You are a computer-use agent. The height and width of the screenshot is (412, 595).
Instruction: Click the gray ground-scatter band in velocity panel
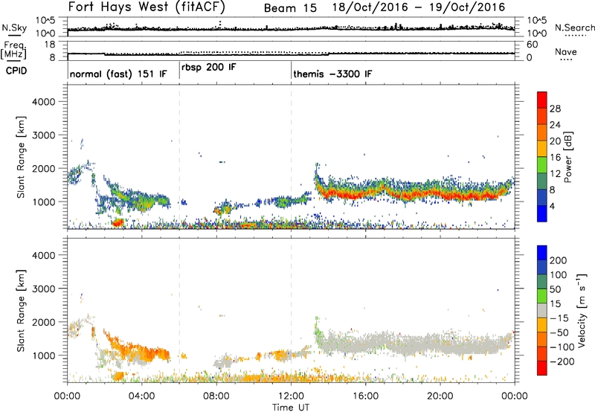(414, 345)
